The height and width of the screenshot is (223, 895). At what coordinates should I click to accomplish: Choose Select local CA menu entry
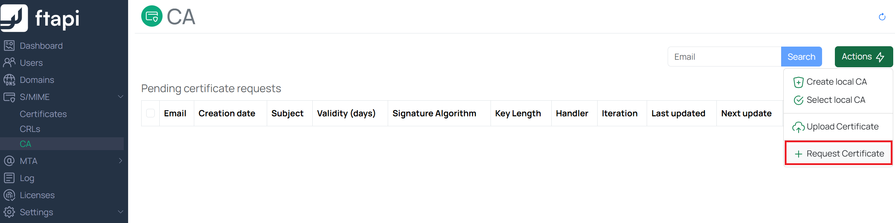pyautogui.click(x=835, y=100)
